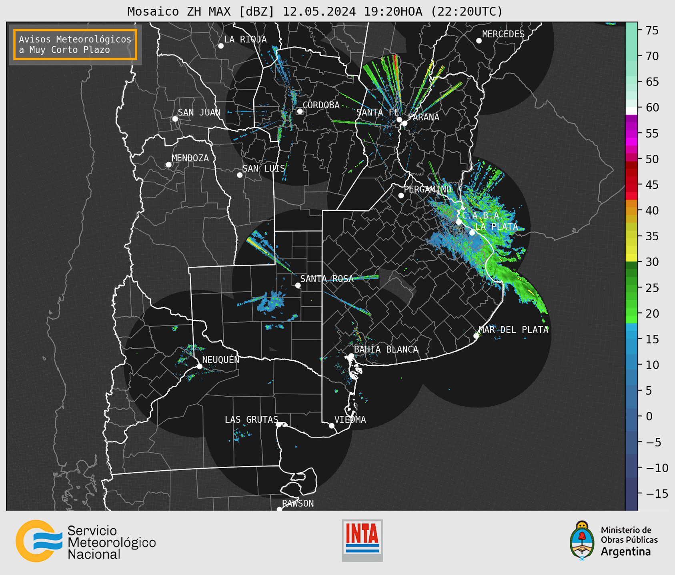
Task: Select the PERGAMINO city marker
Action: [401, 196]
